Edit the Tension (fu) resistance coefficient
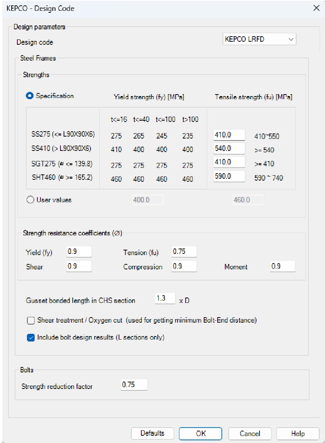Viewport: 325px width, 443px height. 184,252
